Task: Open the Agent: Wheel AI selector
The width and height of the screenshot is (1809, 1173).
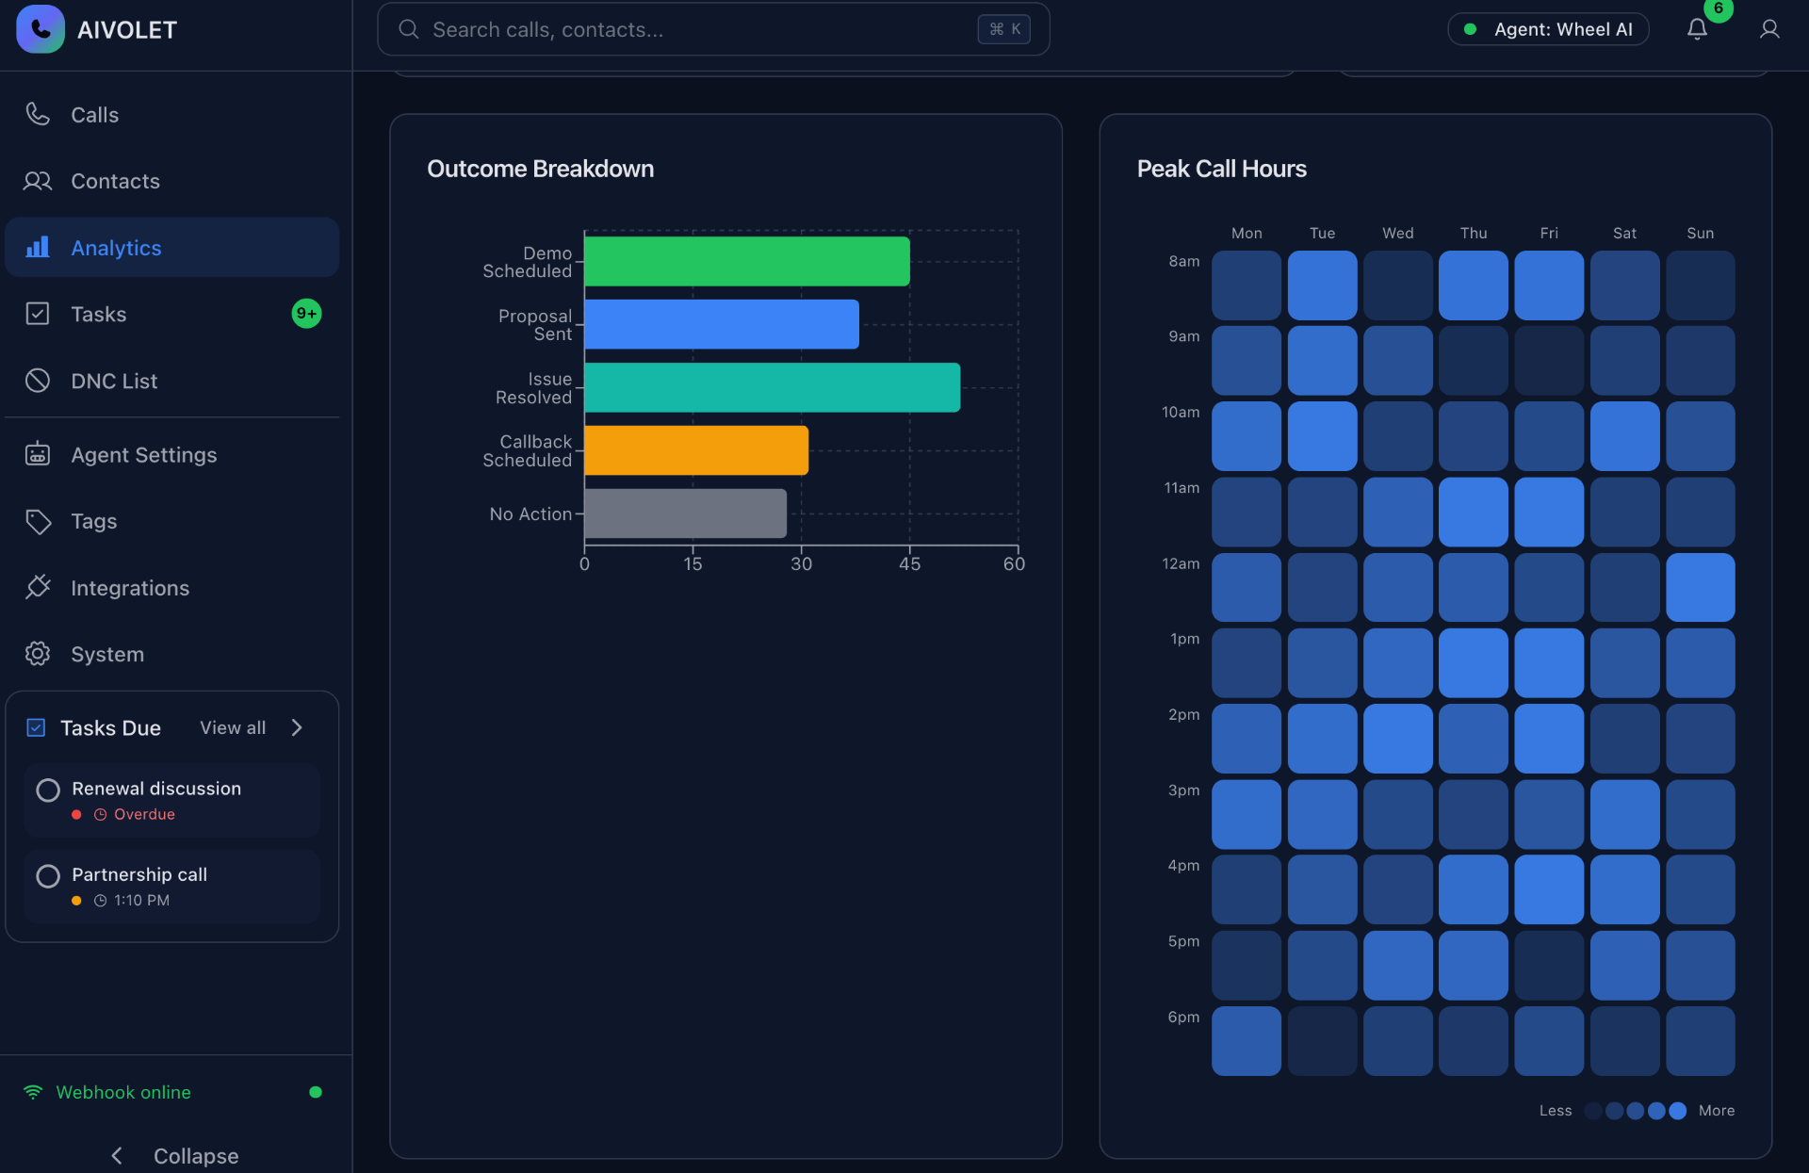Action: 1548,29
